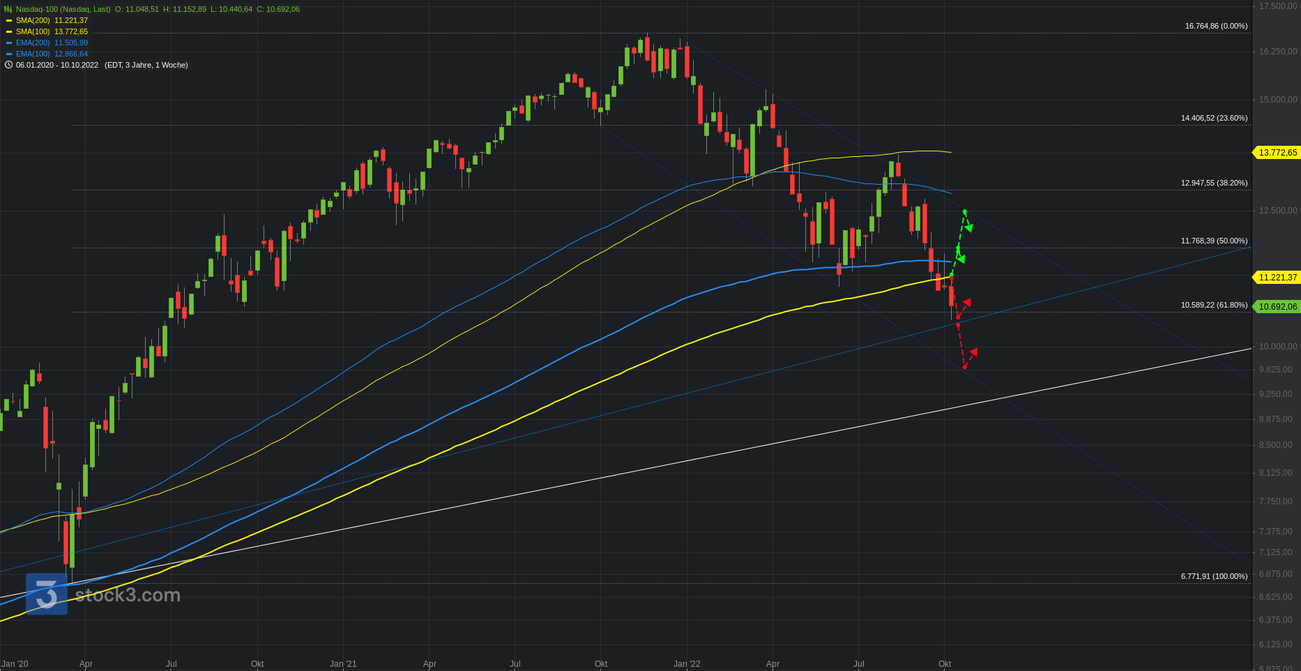This screenshot has height=671, width=1301.
Task: Select the 38.20% Fibonacci level label
Action: 1214,183
